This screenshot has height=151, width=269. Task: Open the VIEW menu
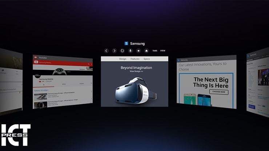162,51
